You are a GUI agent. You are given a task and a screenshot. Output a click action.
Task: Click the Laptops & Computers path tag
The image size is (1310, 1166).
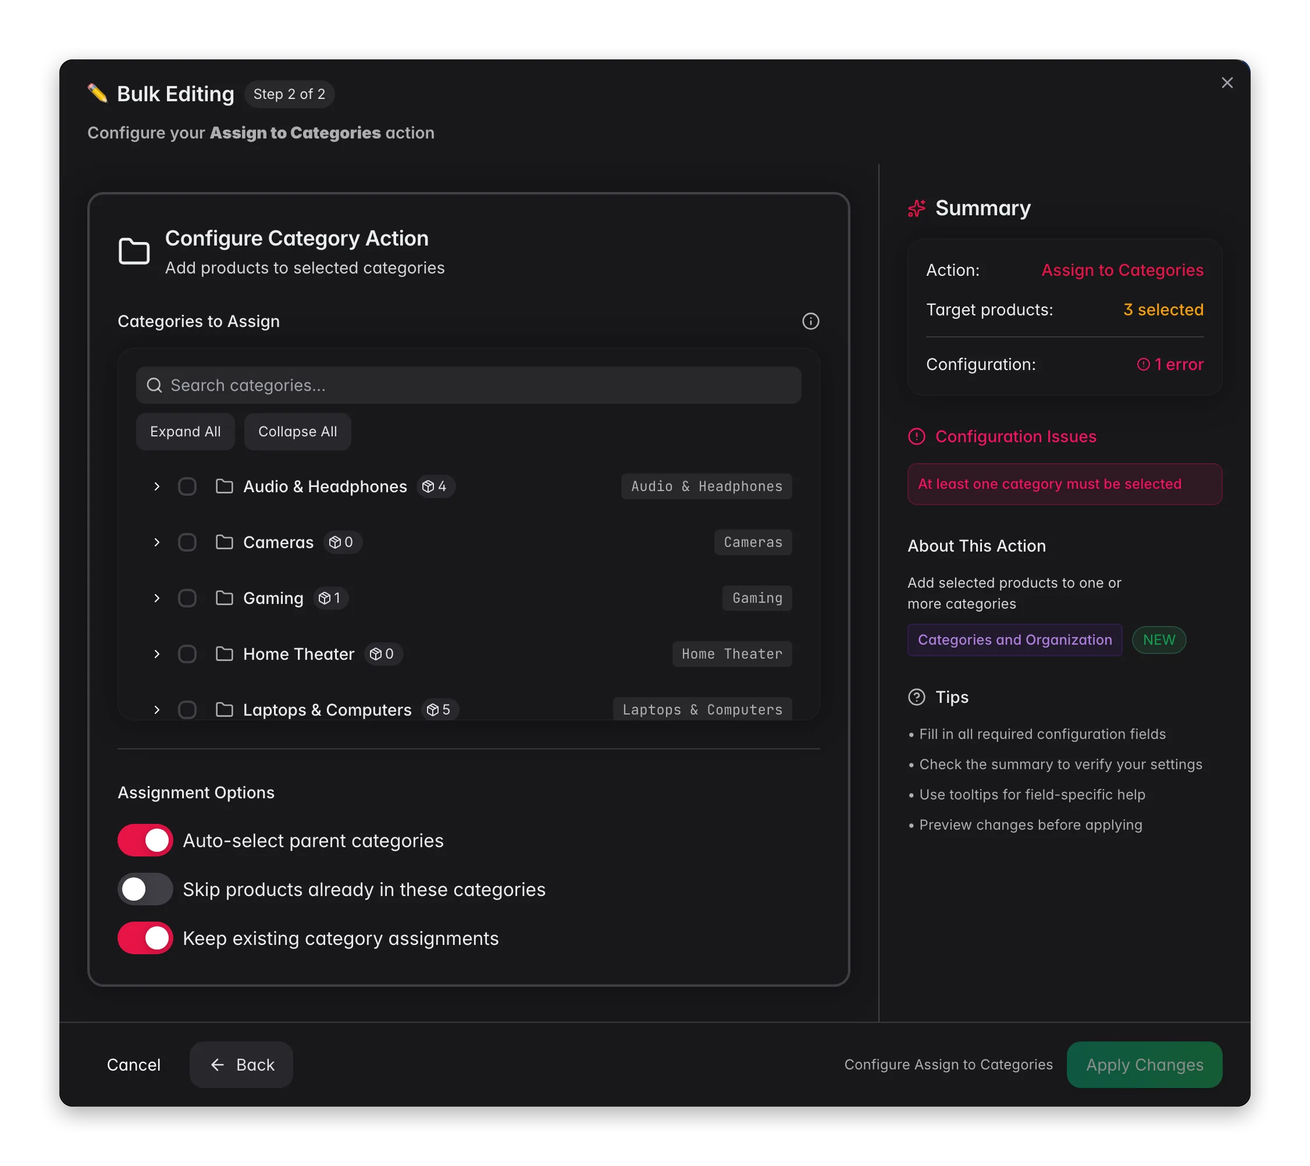pyautogui.click(x=703, y=710)
